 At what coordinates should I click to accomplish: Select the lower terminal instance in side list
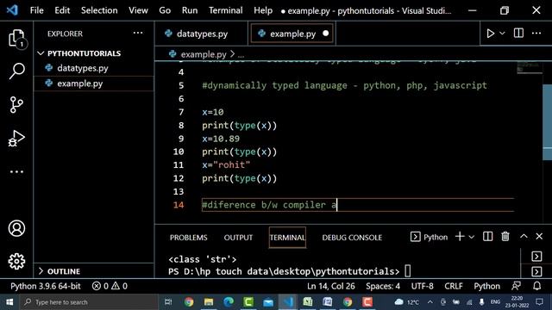(536, 271)
